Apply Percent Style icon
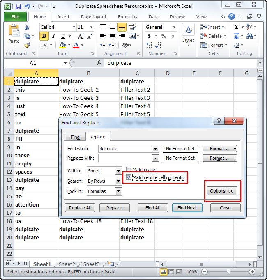The height and width of the screenshot is (280, 267). (x=163, y=36)
